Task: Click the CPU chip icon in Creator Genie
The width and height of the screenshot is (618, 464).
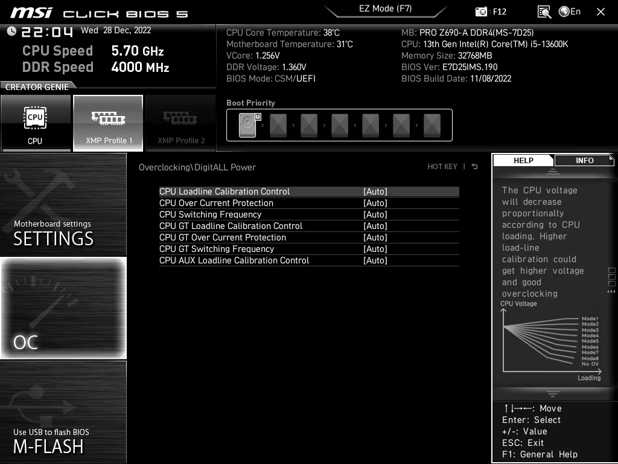Action: 35,118
